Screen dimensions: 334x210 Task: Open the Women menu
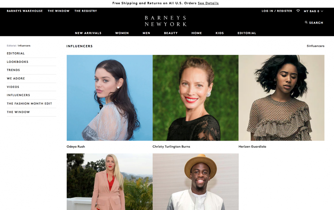click(122, 33)
